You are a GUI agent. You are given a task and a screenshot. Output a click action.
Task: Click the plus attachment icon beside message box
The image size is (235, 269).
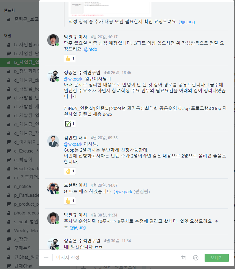[46, 258]
